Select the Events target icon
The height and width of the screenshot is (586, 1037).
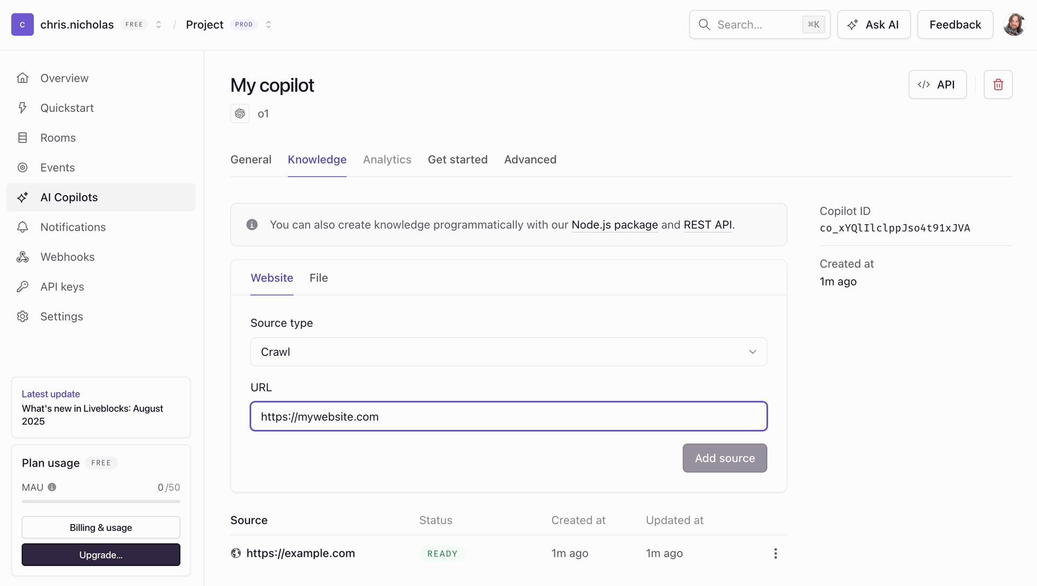tap(23, 167)
